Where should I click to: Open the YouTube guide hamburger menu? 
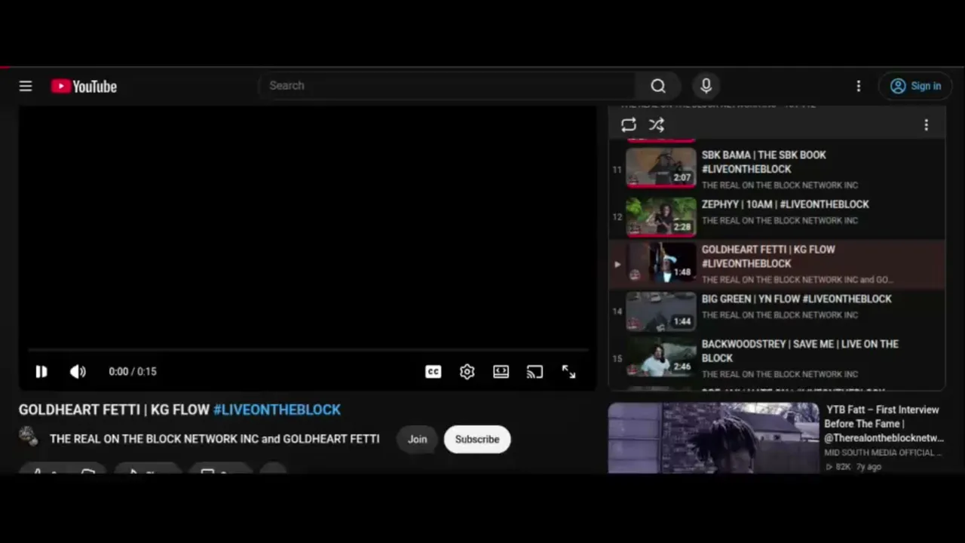pos(26,86)
